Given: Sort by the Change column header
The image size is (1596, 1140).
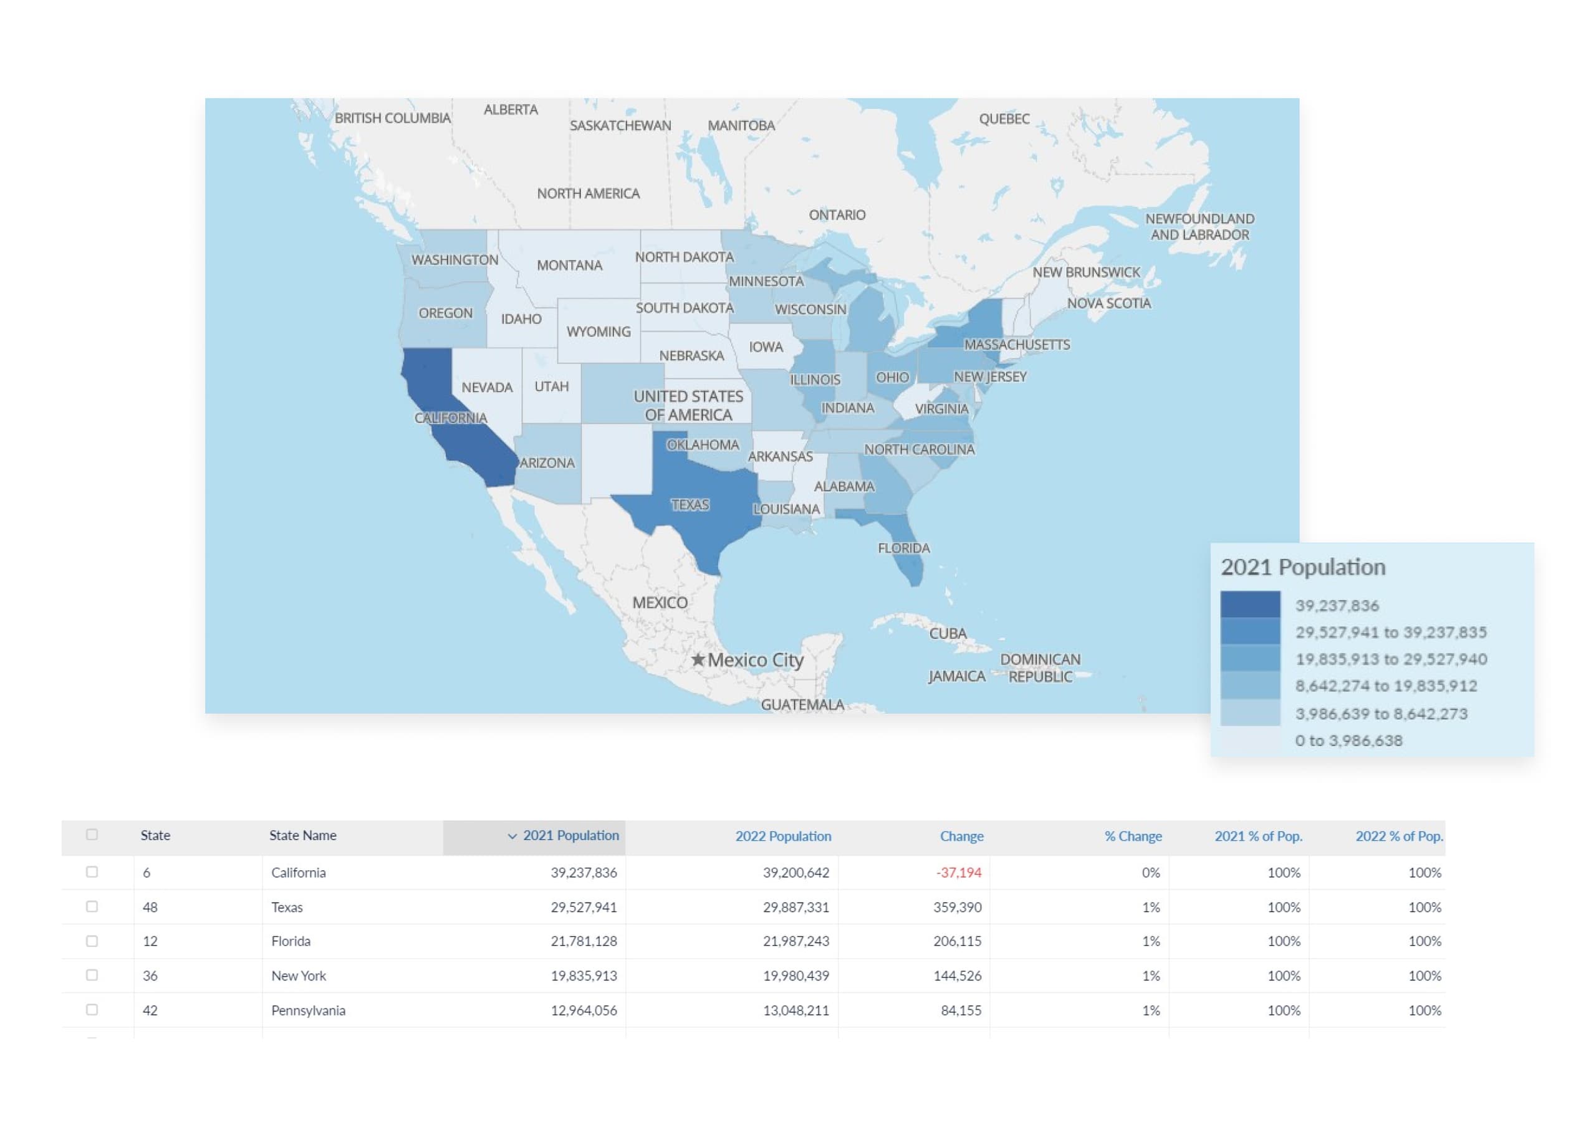Looking at the screenshot, I should 961,836.
